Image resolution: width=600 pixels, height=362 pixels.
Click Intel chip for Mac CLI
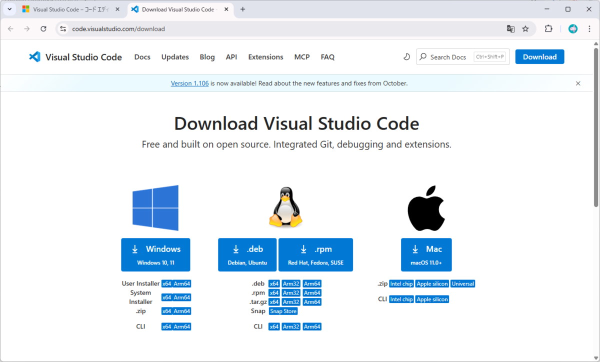401,299
